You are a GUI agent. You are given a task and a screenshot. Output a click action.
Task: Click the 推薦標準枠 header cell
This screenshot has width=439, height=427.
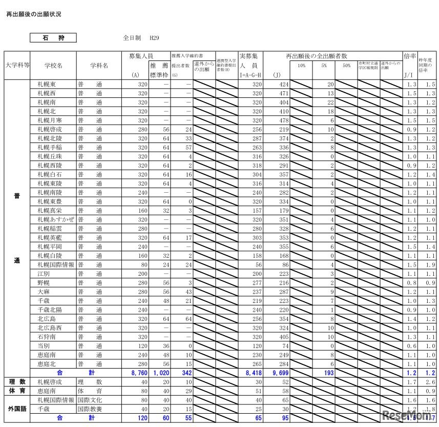coord(159,70)
